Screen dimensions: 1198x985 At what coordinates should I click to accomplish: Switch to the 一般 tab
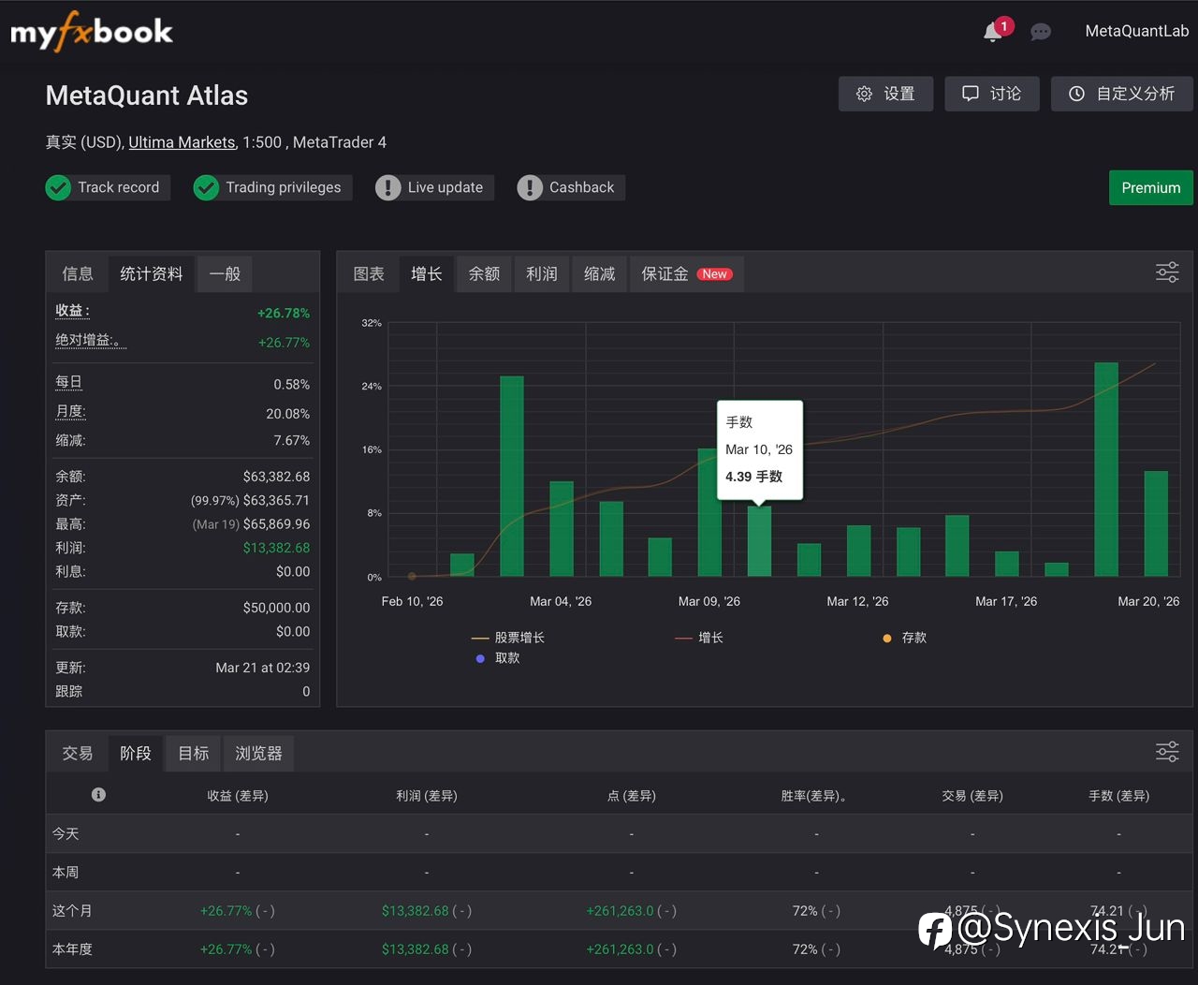coord(225,274)
